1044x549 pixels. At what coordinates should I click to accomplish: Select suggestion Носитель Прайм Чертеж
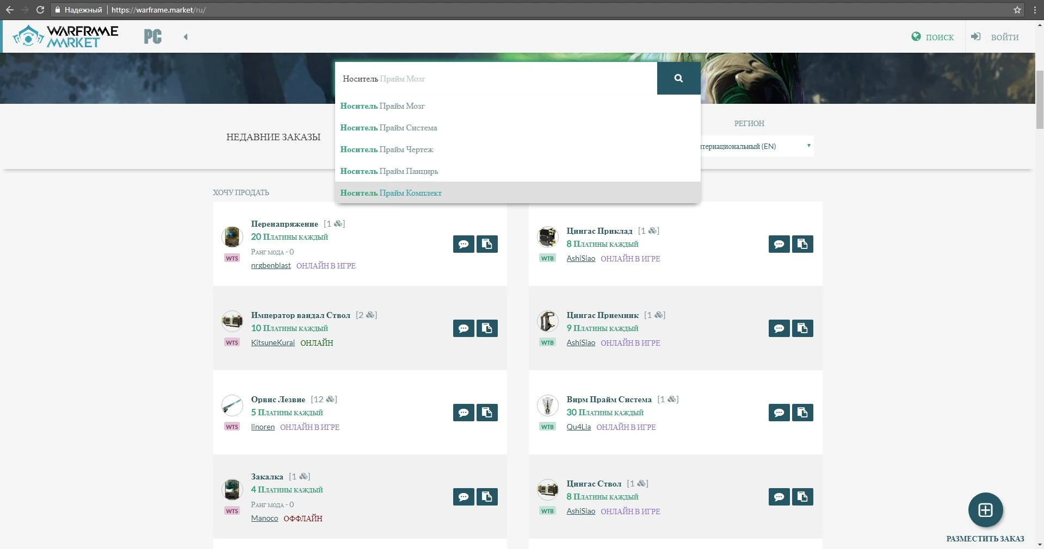point(517,149)
